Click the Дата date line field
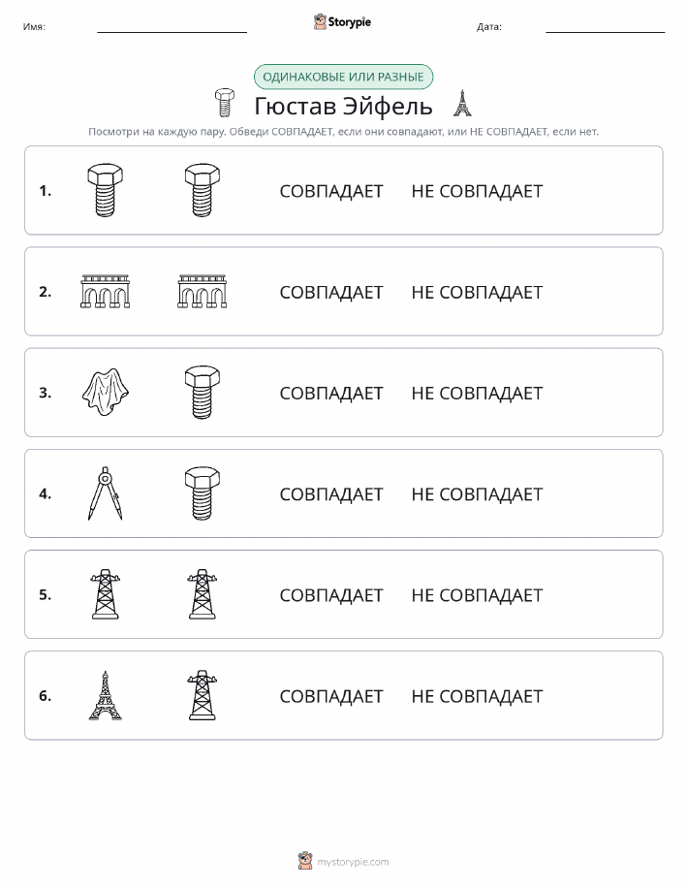687x889 pixels. pos(606,27)
